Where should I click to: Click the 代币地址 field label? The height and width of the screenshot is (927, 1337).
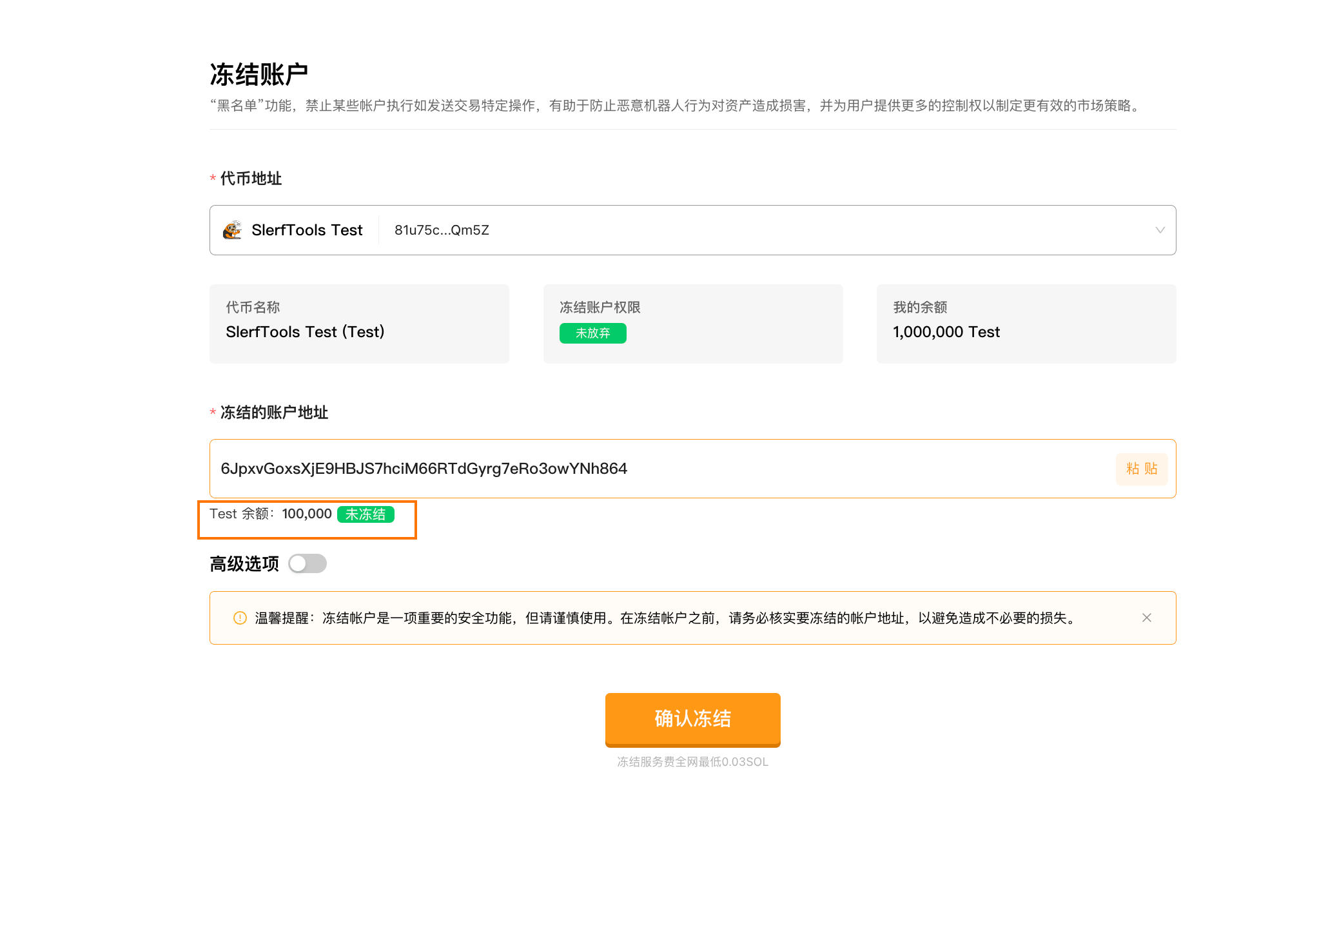point(251,179)
